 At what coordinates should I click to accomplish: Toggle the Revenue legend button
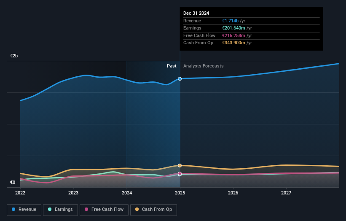[x=24, y=210]
